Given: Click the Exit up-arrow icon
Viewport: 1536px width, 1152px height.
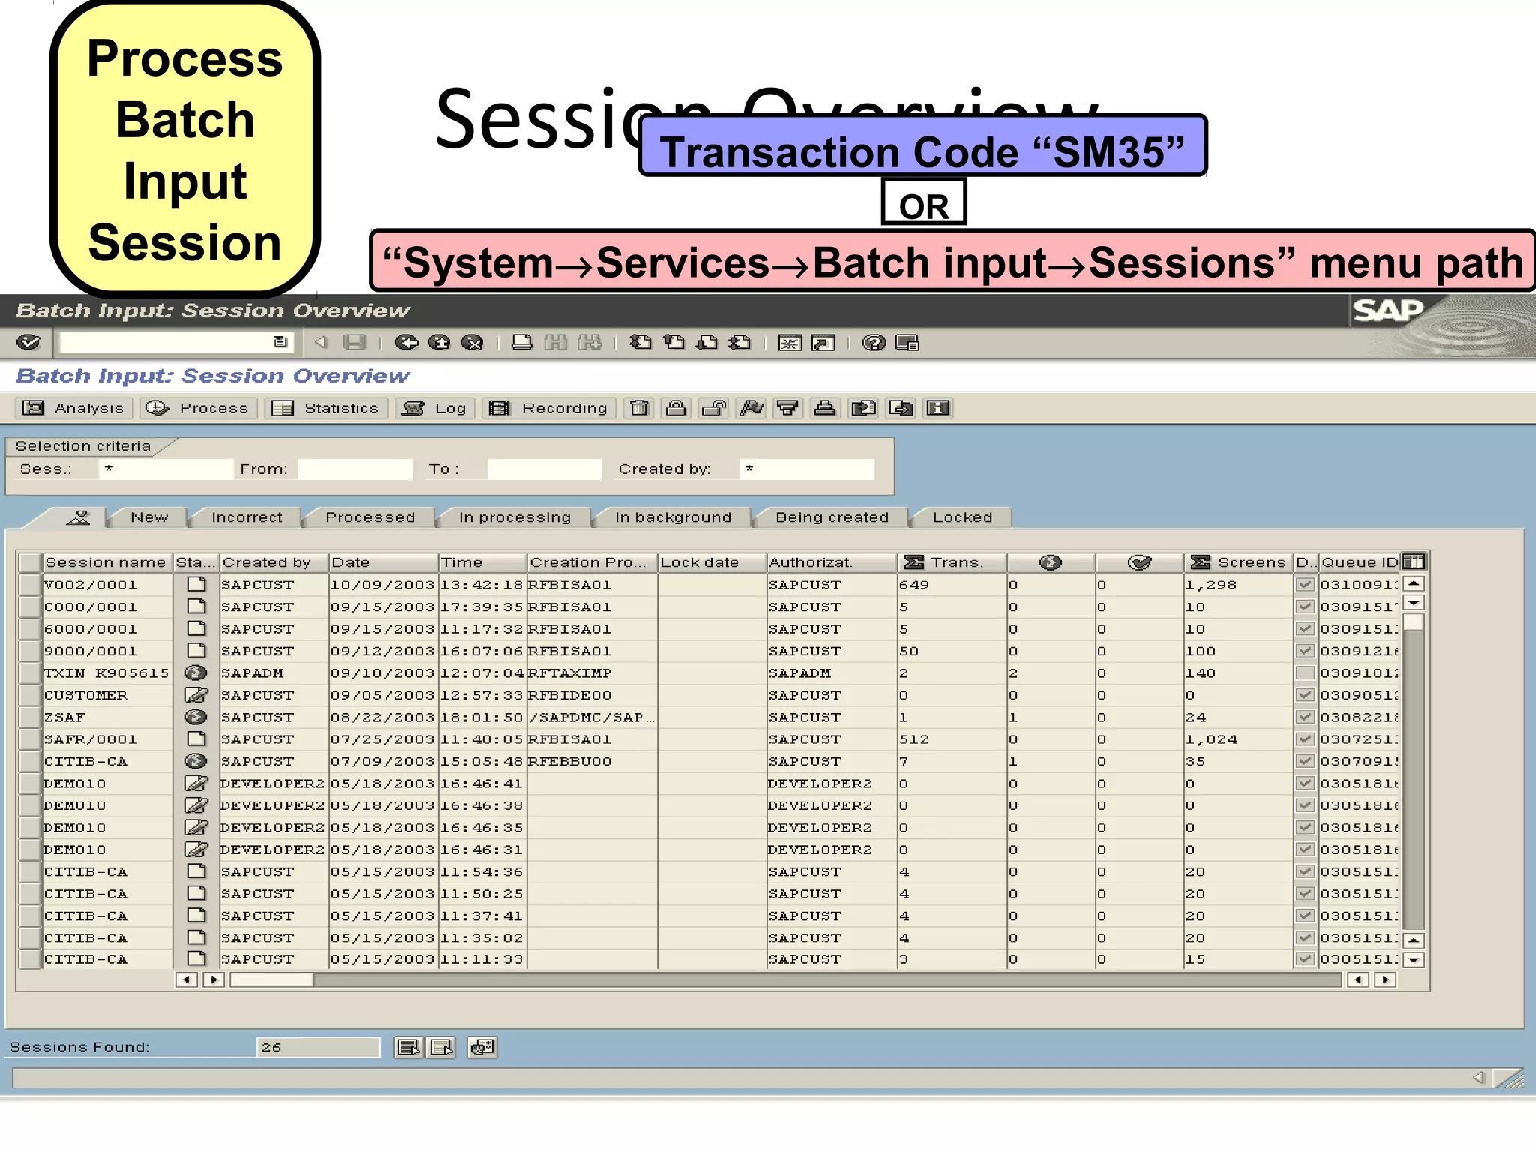Looking at the screenshot, I should point(439,343).
